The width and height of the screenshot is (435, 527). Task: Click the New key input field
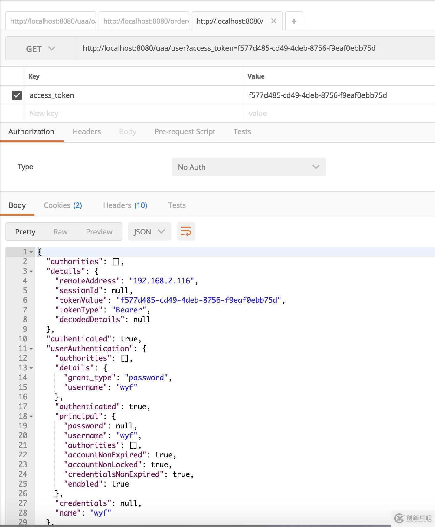pos(133,114)
